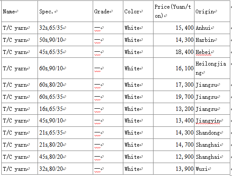
Task: Select the Heilongjiang origin cell
Action: coord(212,68)
